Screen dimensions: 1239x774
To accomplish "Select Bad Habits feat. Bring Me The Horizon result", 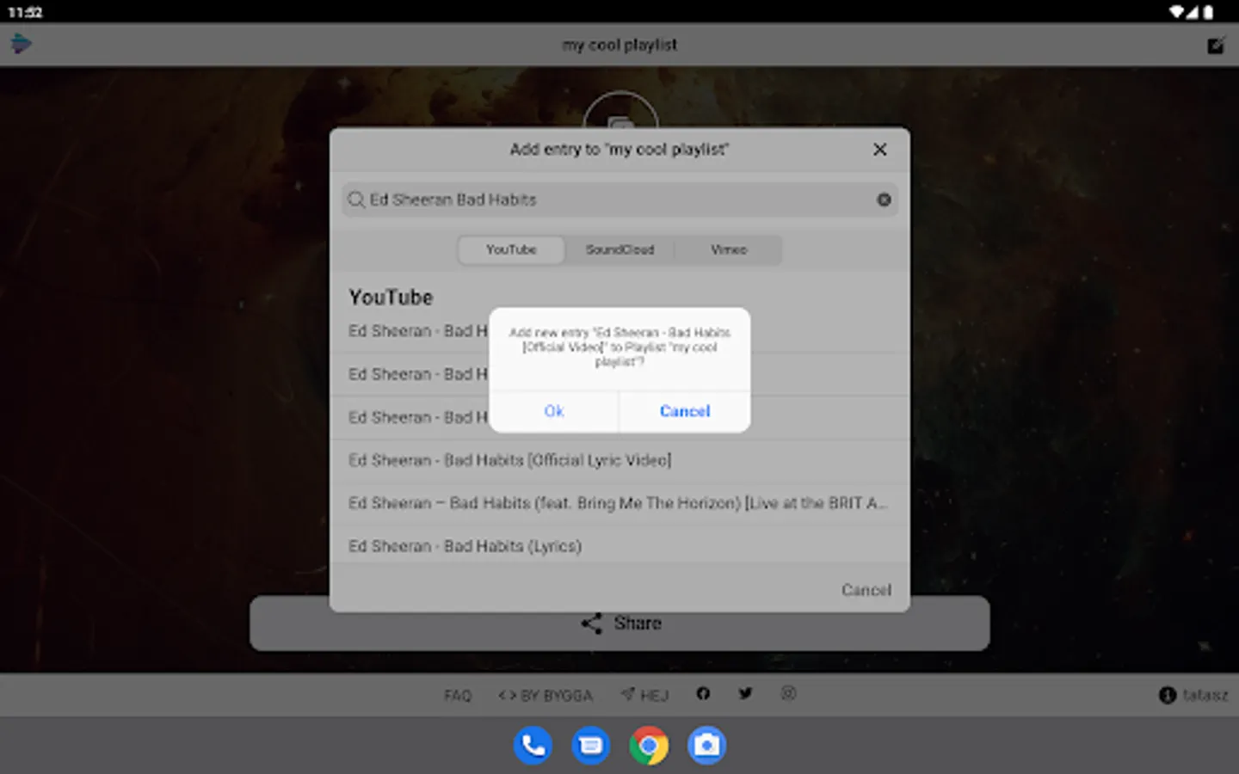I will [x=619, y=503].
